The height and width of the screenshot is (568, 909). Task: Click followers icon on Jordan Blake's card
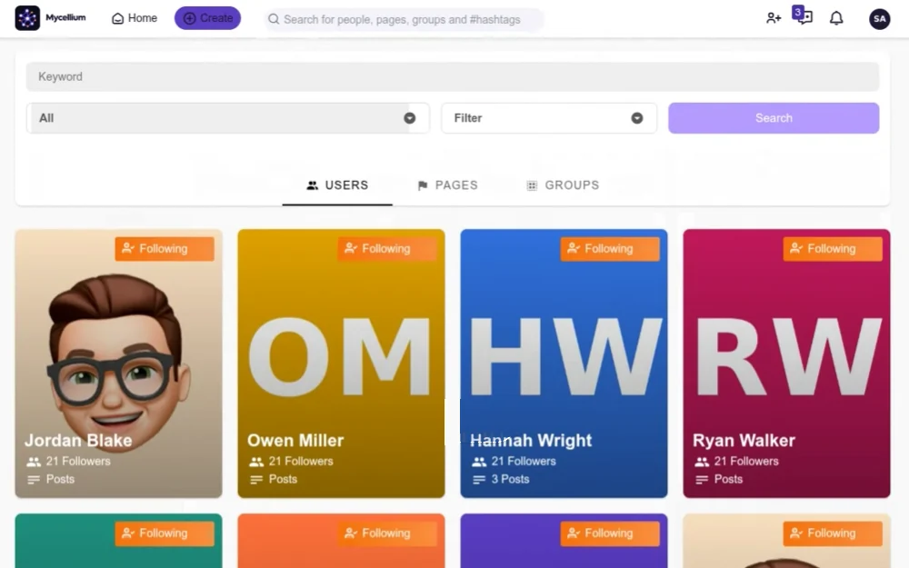34,462
